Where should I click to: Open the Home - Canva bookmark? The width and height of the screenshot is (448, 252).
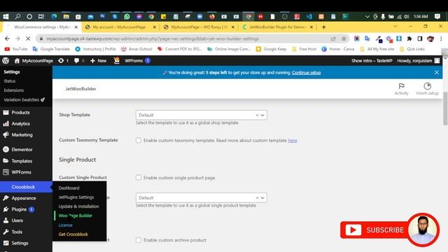[x=338, y=49]
